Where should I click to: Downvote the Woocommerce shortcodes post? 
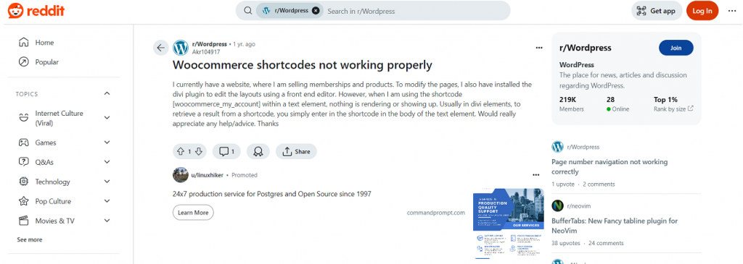point(199,152)
